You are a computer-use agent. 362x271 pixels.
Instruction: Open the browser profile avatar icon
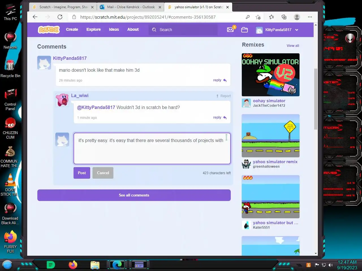pos(297,17)
